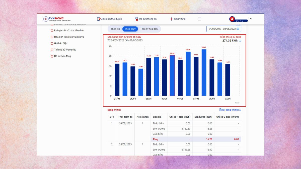Click the tallest 23.47 bar in chart

tap(204, 73)
